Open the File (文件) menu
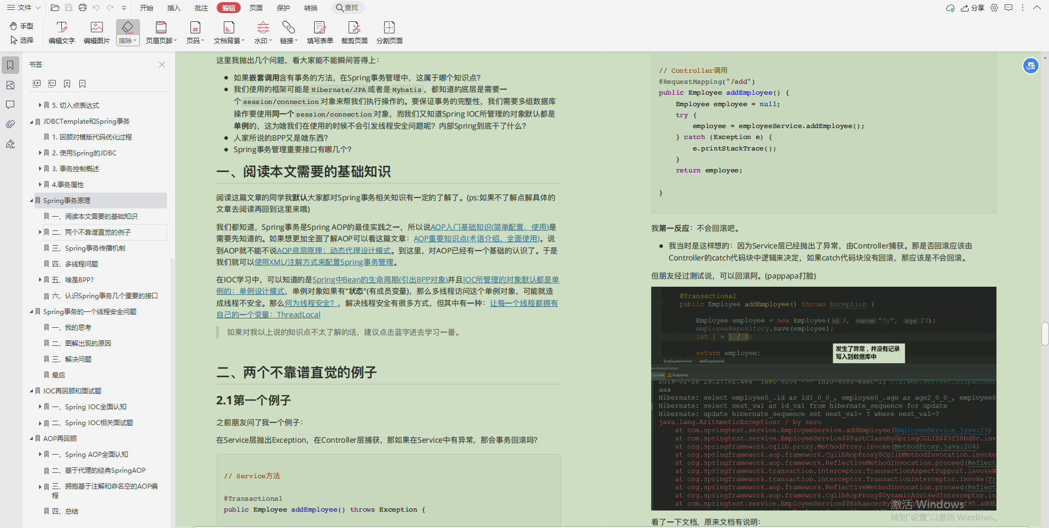1049x528 pixels. [x=24, y=8]
